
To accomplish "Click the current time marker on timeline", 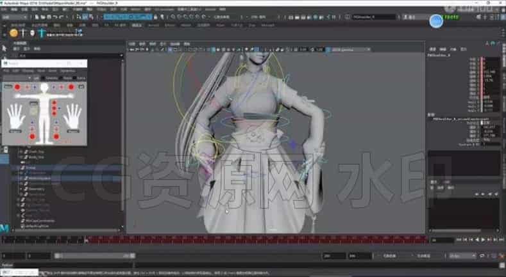I will click(86, 240).
